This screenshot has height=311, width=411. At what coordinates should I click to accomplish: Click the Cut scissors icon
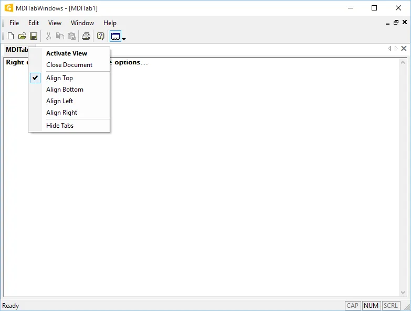48,36
